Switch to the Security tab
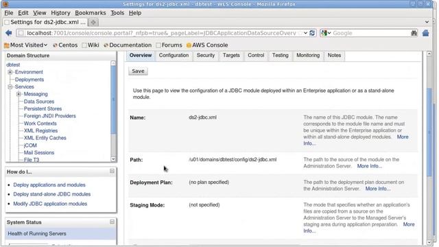Image resolution: width=439 pixels, height=247 pixels. pyautogui.click(x=206, y=56)
